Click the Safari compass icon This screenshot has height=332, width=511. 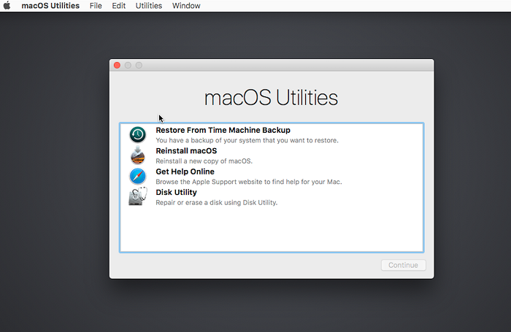click(x=138, y=176)
